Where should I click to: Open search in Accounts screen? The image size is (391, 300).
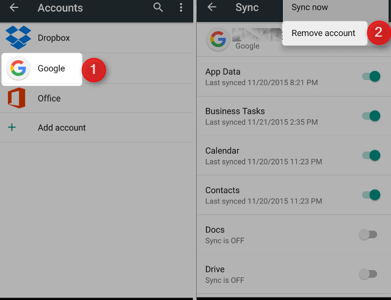158,8
